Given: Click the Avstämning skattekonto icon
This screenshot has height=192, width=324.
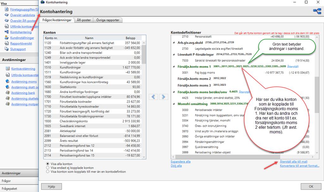Looking at the screenshot, I should point(8,98).
